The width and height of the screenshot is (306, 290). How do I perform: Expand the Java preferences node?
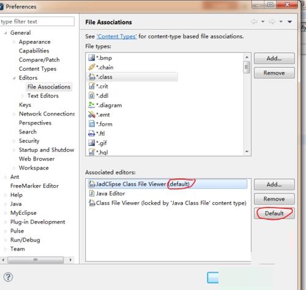click(6, 204)
